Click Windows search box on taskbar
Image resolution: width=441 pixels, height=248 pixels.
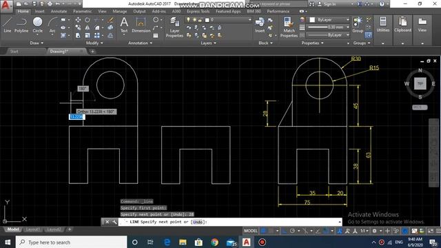pos(72,242)
